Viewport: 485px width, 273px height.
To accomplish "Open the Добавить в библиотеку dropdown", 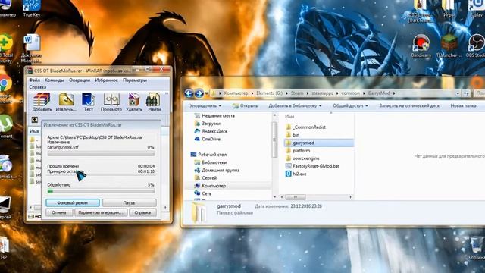I will [x=295, y=106].
